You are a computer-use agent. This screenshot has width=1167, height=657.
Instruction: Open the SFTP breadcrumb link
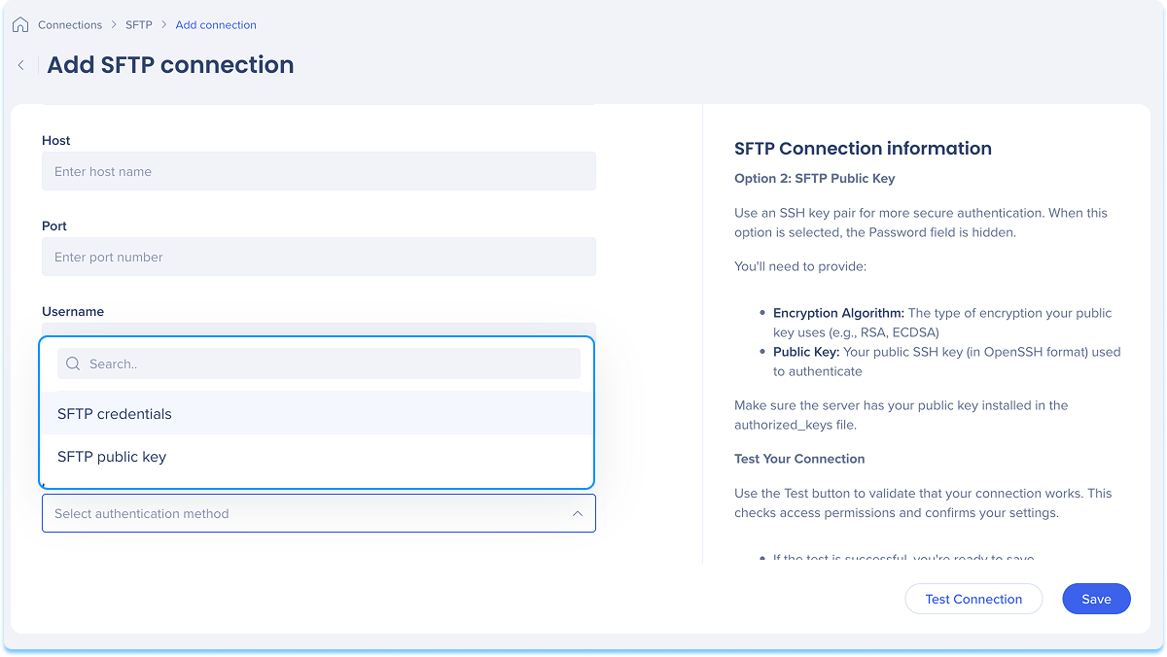139,24
